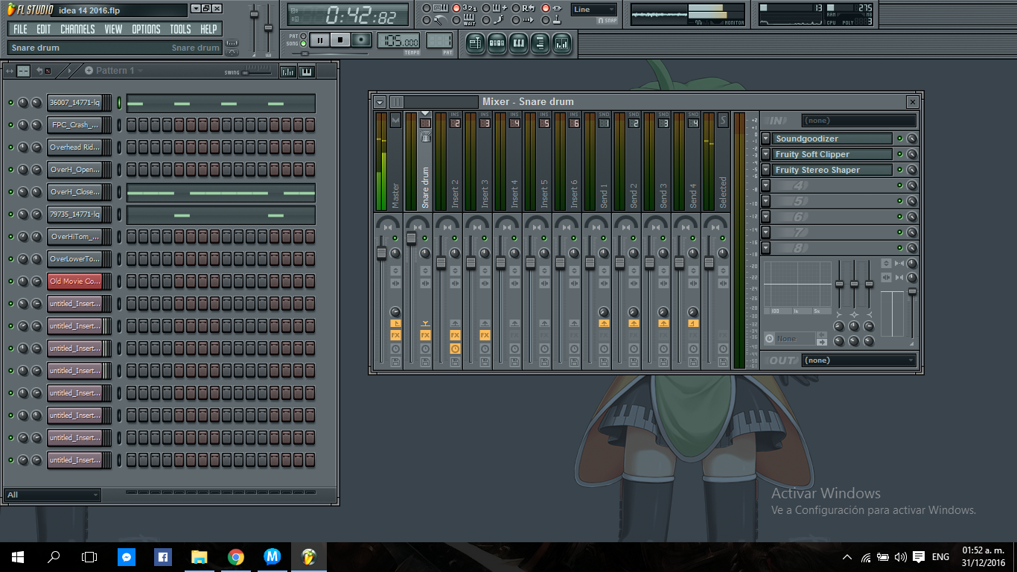Open Facebook from Windows taskbar

coord(163,556)
